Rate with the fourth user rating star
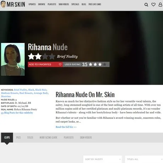Viewport: 163px width, 163px height. [x=105, y=64]
